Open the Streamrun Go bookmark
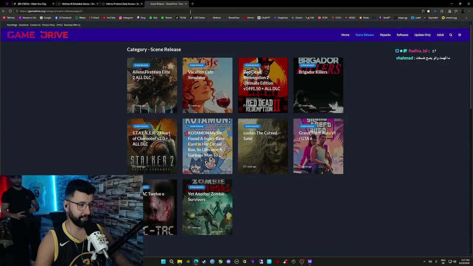Viewport: 473px width, 266px height. tap(27, 18)
